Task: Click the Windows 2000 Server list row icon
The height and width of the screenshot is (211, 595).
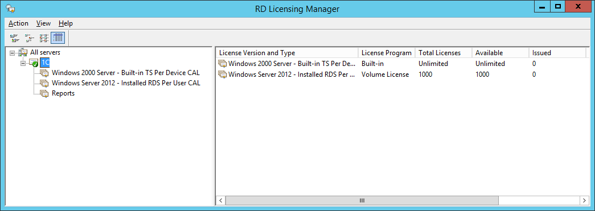Action: coord(223,64)
